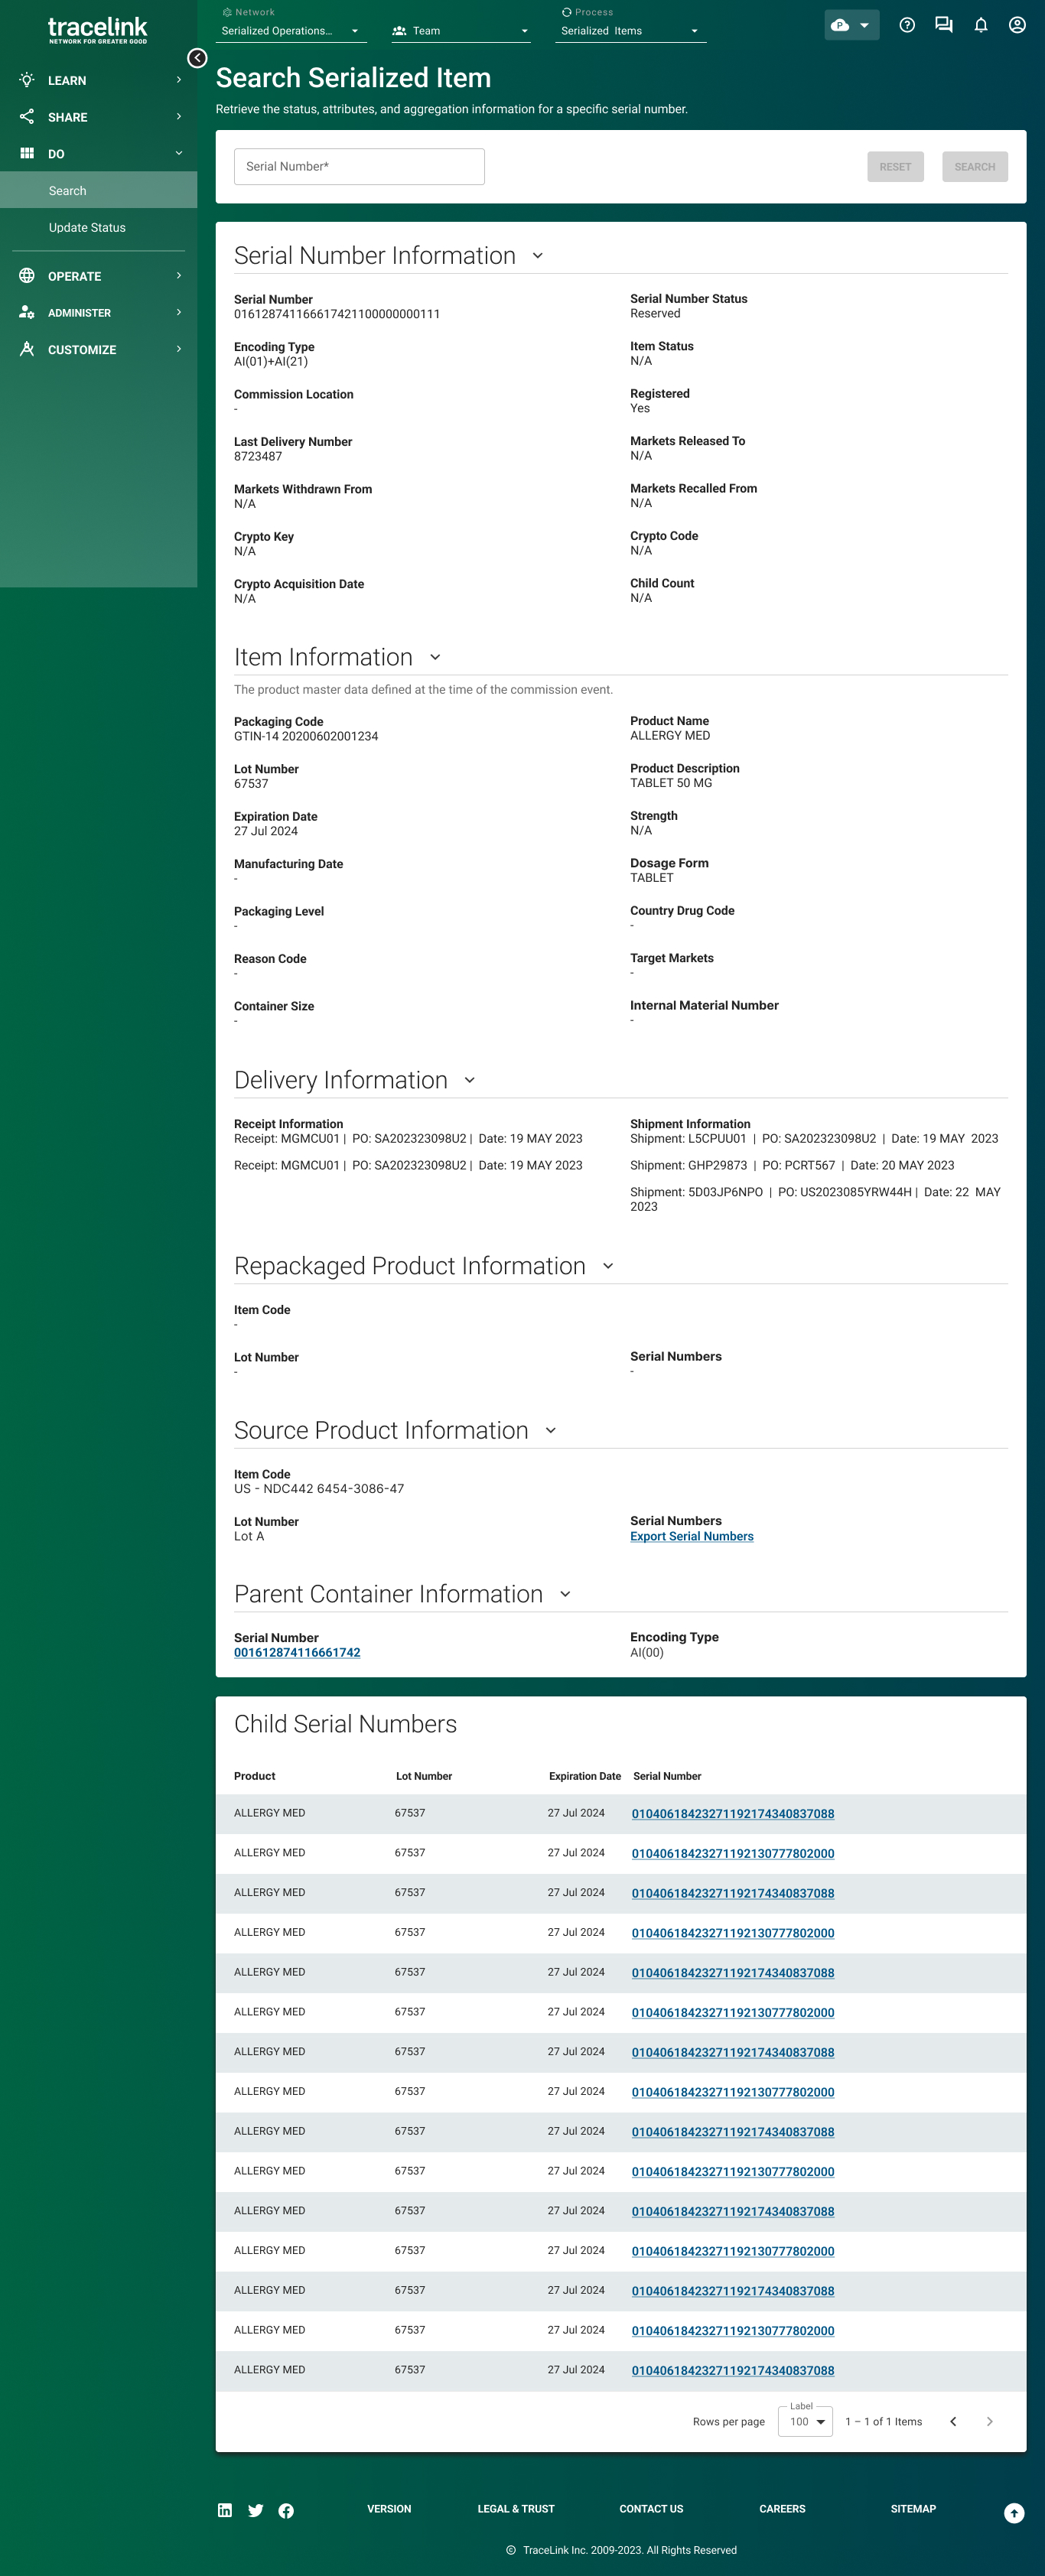This screenshot has width=1045, height=2576.
Task: Click the OPERATE globe icon
Action: pyautogui.click(x=27, y=276)
